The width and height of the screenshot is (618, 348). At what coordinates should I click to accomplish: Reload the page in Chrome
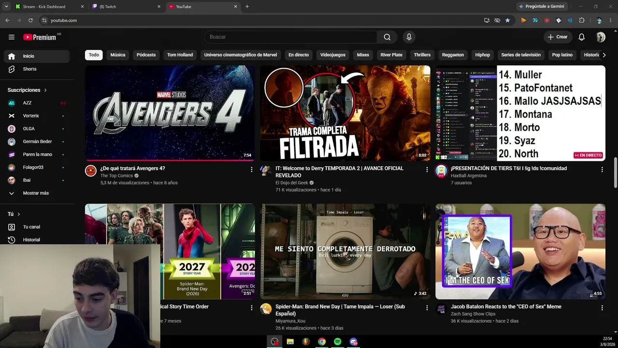(x=30, y=20)
